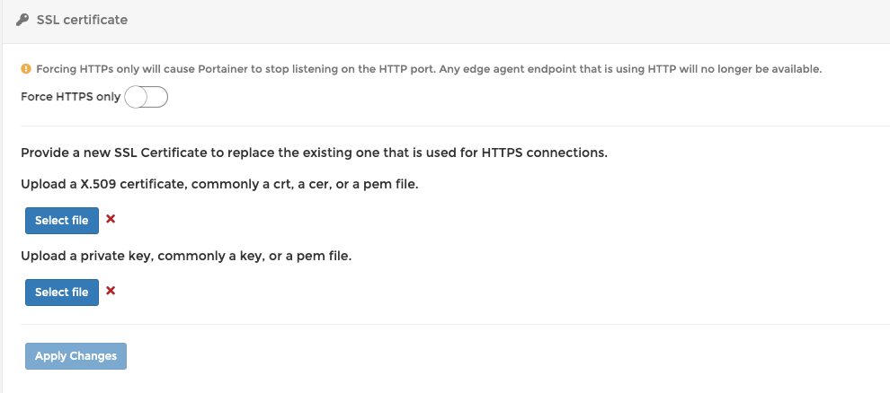The height and width of the screenshot is (393, 890).
Task: Click the red X beside private key Select file
Action: [111, 291]
